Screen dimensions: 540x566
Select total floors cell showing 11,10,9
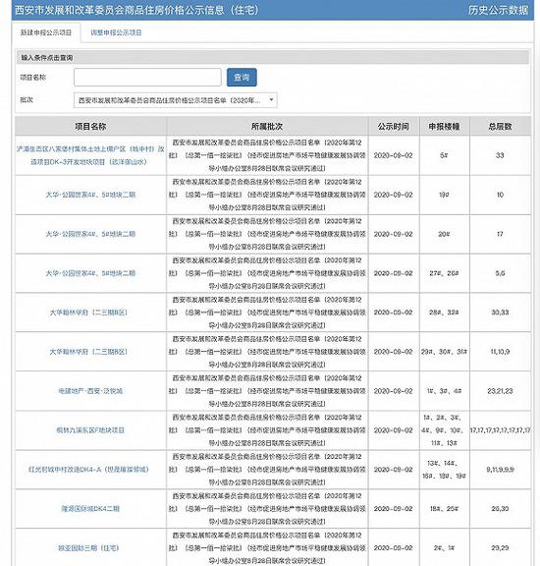(x=500, y=352)
